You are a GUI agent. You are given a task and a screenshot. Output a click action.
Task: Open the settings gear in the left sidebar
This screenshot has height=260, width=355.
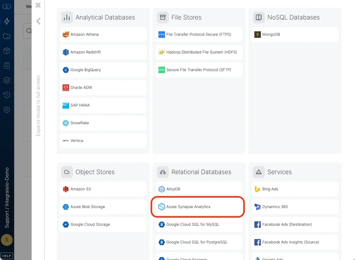coord(7,110)
